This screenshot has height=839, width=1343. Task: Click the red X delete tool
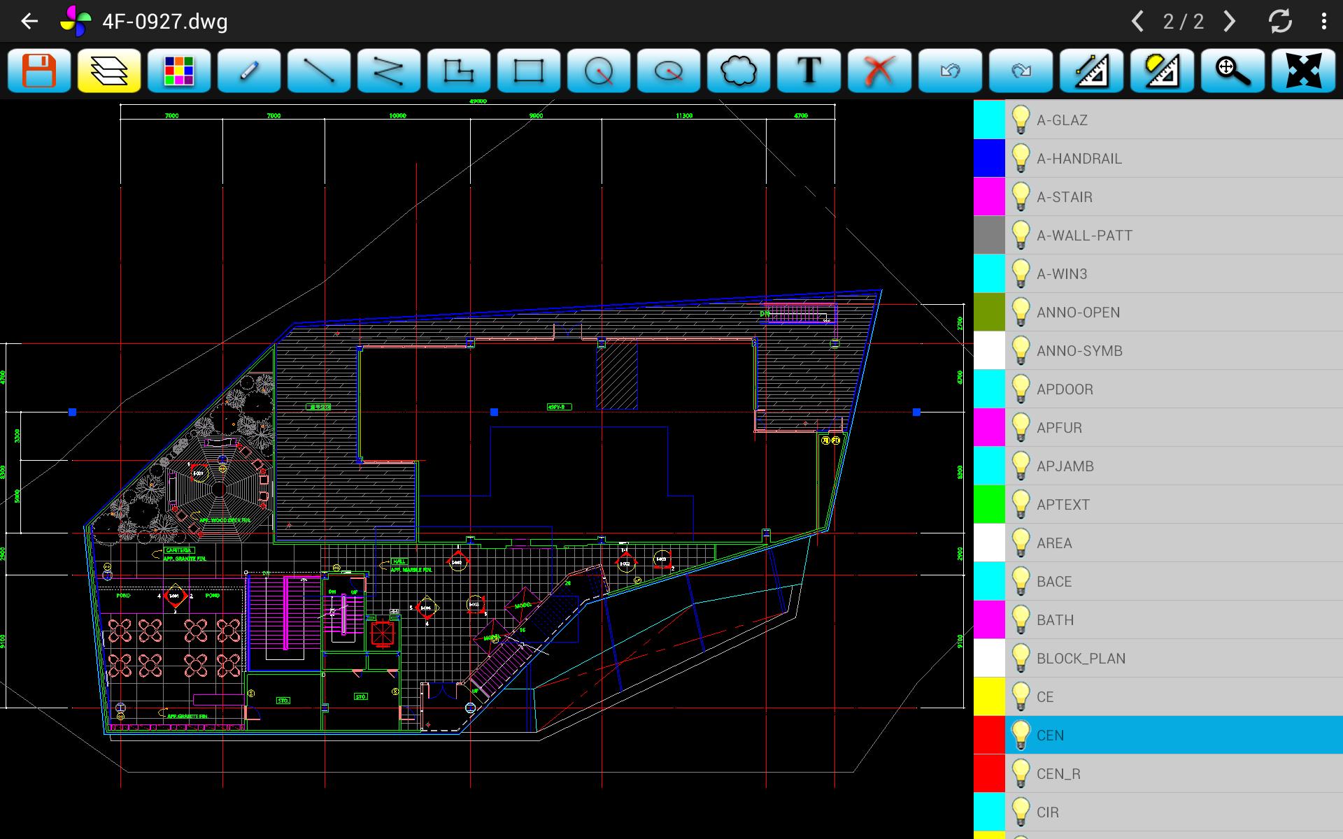pos(879,71)
